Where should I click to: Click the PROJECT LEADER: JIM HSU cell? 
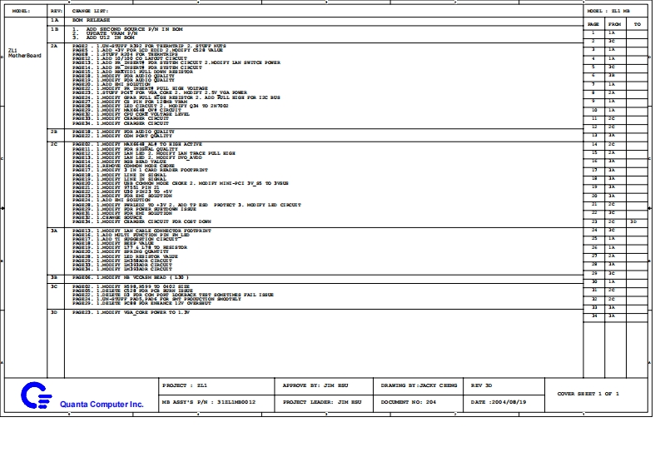[322, 401]
